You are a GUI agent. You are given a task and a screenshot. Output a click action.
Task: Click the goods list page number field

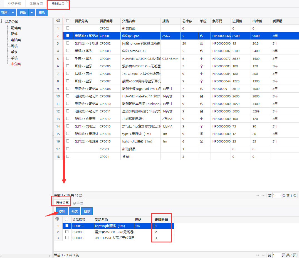276,195
